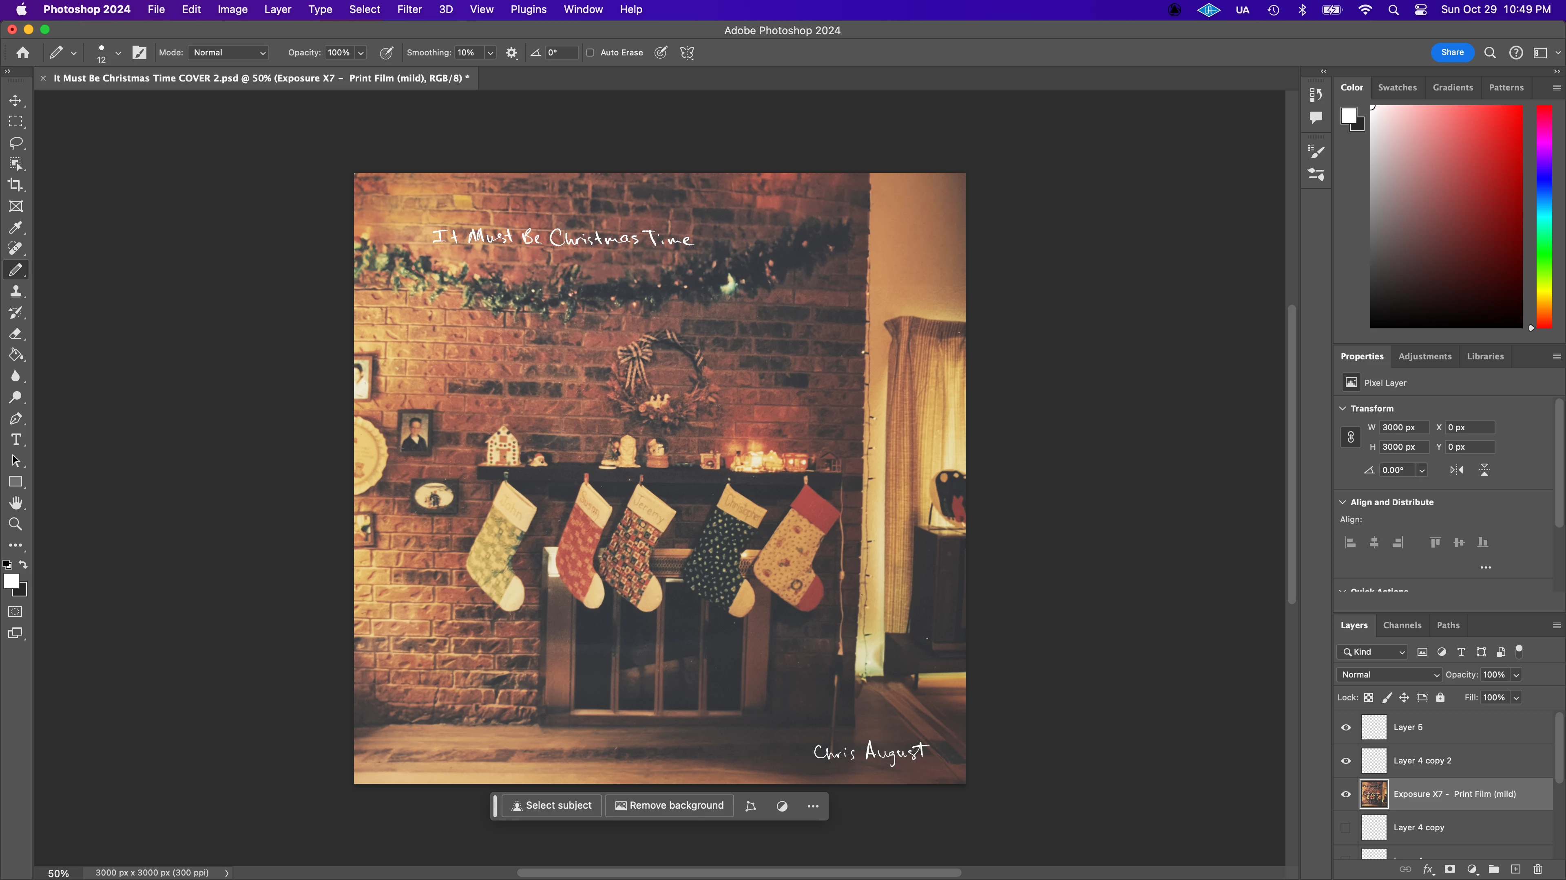Show the hidden Layer 4 copy
The height and width of the screenshot is (880, 1566).
point(1346,828)
